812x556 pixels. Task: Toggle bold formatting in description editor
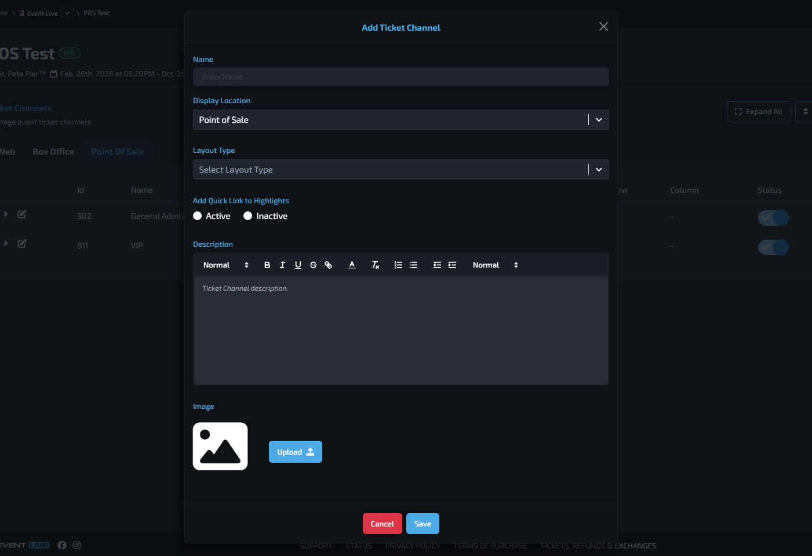tap(267, 265)
